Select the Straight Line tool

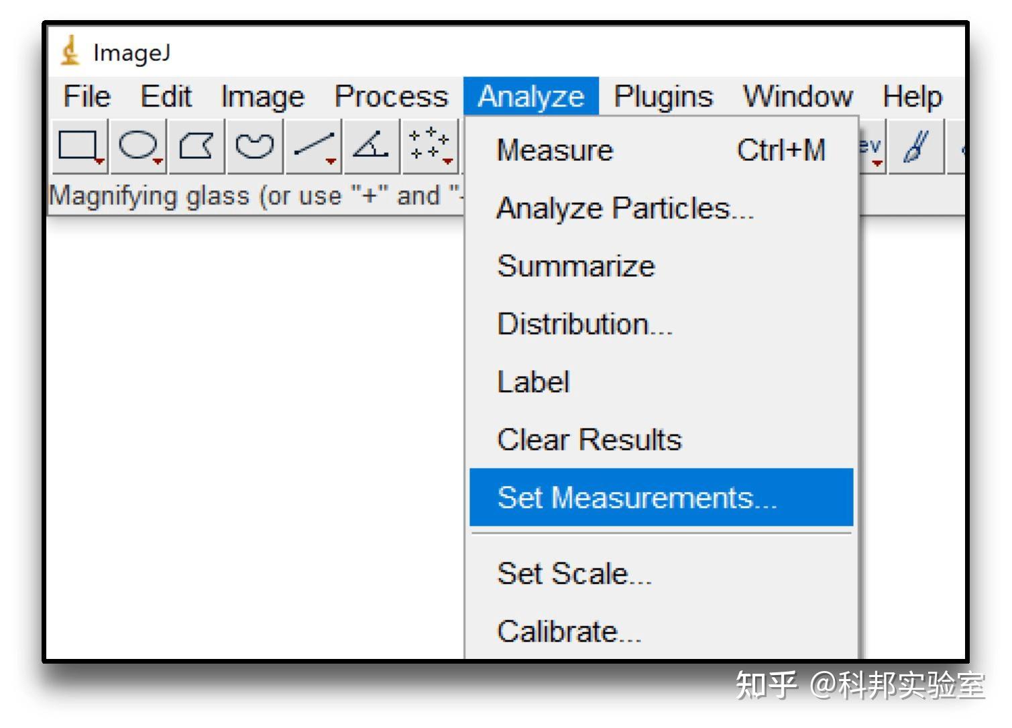click(313, 145)
